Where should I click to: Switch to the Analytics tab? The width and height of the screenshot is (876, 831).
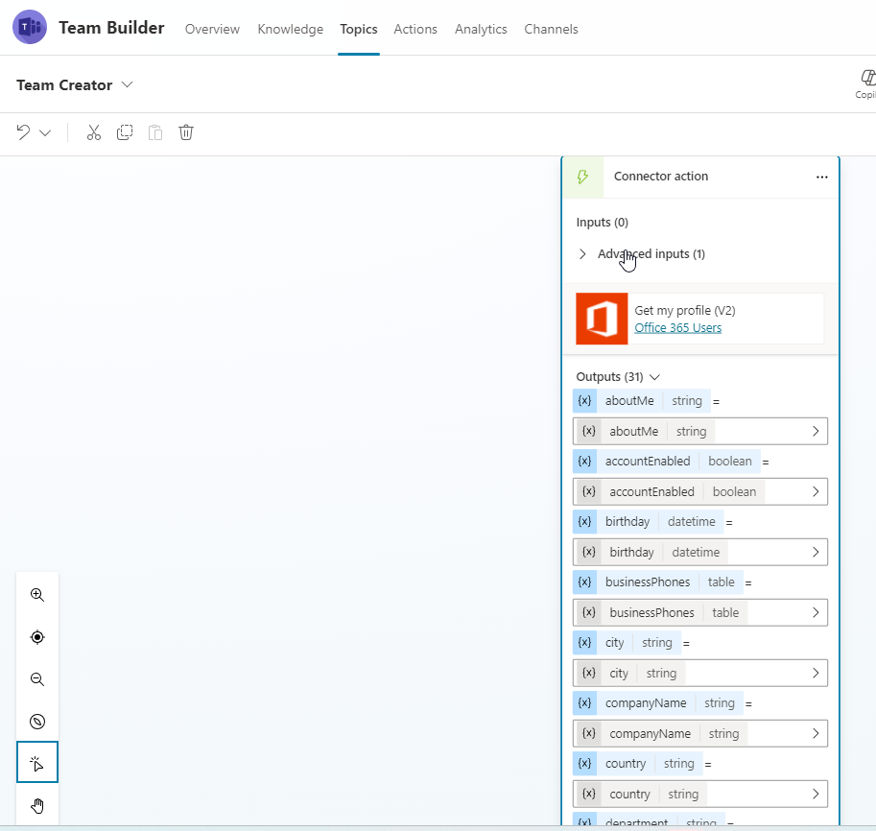481,29
